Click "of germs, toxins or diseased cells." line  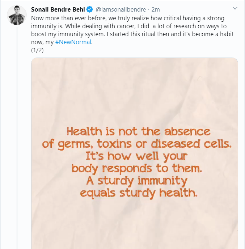pyautogui.click(x=137, y=144)
